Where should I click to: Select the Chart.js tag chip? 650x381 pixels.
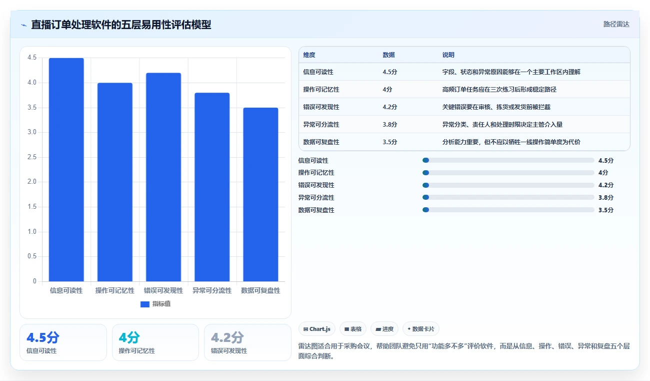[317, 329]
